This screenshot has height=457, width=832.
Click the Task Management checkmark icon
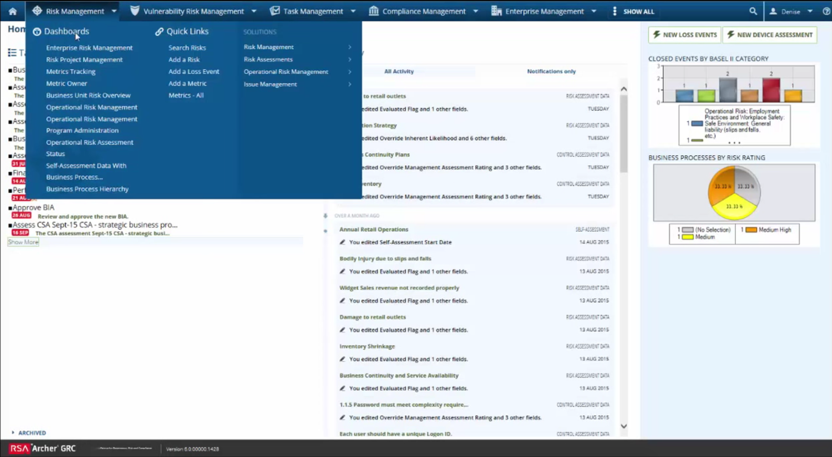click(275, 11)
